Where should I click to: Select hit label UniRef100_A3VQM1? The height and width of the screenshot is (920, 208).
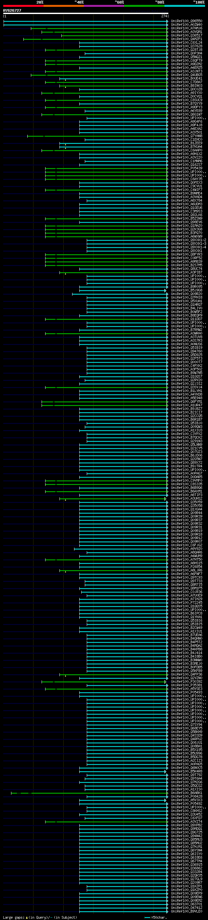pos(186,32)
